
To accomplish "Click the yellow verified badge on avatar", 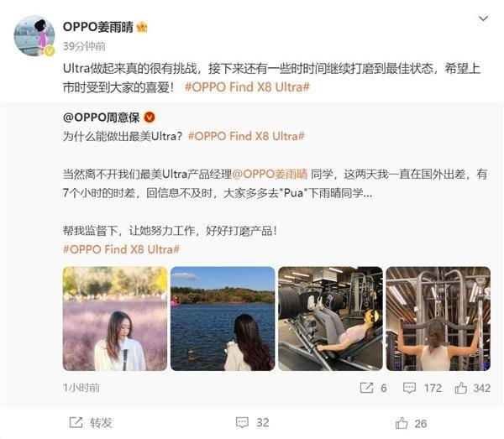I will (50, 50).
